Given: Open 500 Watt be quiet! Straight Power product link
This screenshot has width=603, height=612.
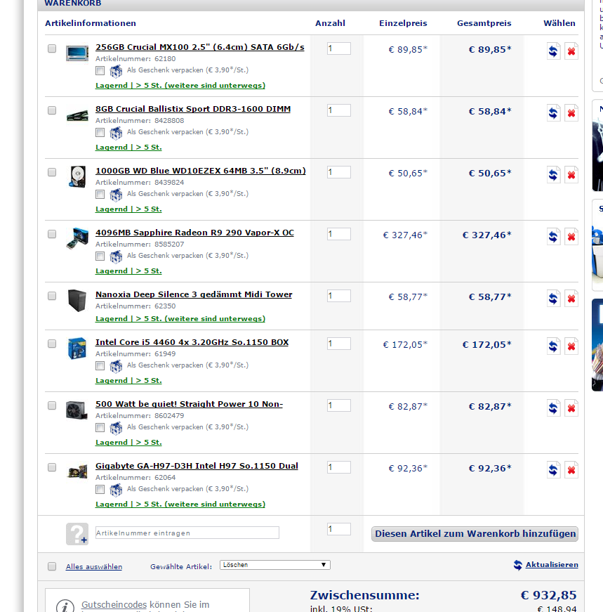Looking at the screenshot, I should (189, 404).
